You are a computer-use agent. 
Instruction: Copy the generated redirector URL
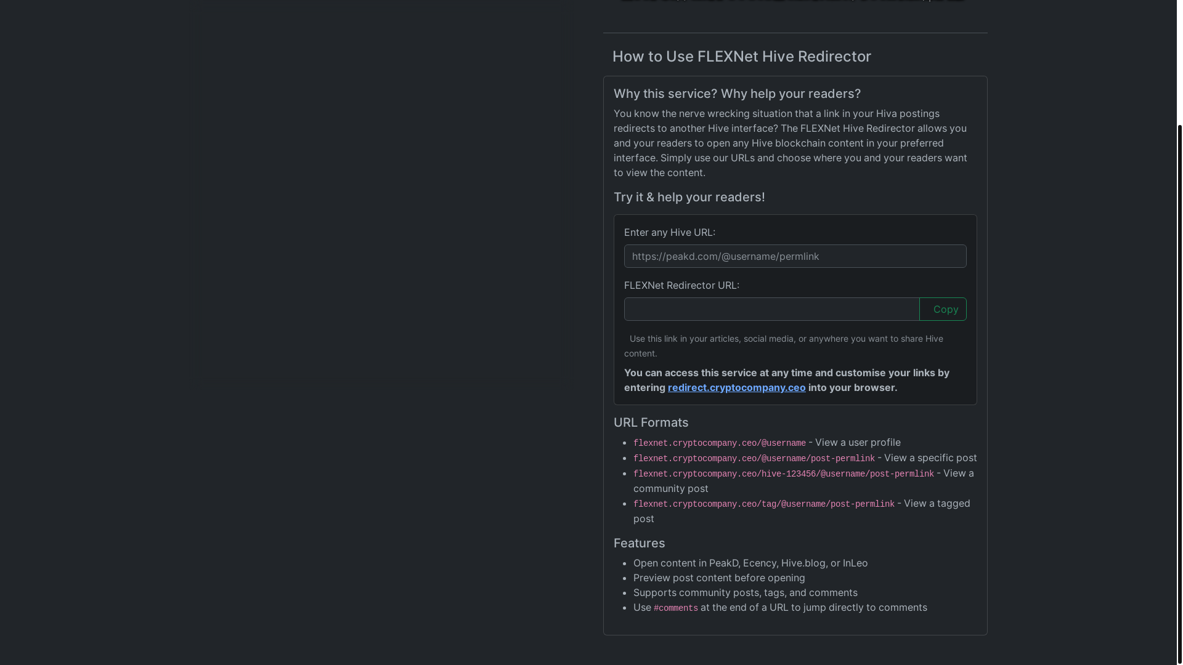click(x=943, y=309)
